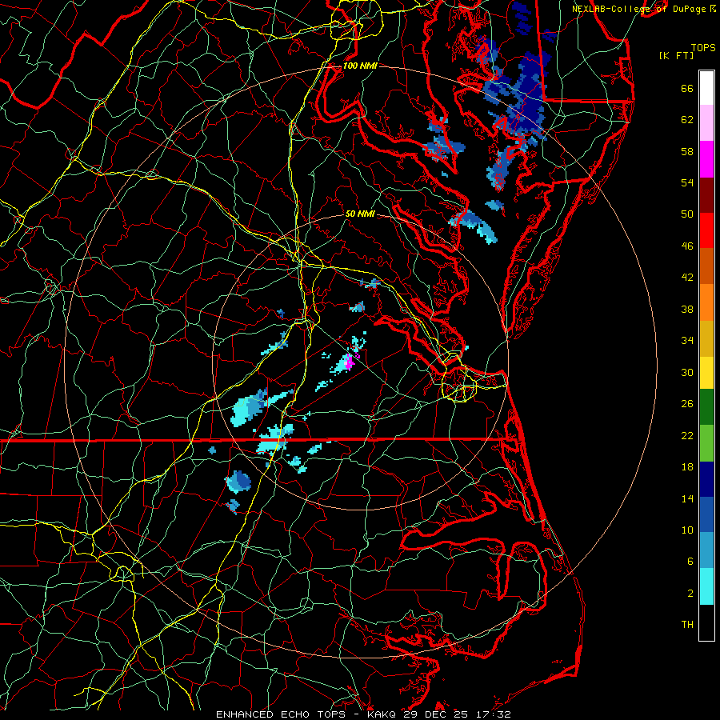Click the dark orange legend swatch
The image size is (720, 720).
706,266
